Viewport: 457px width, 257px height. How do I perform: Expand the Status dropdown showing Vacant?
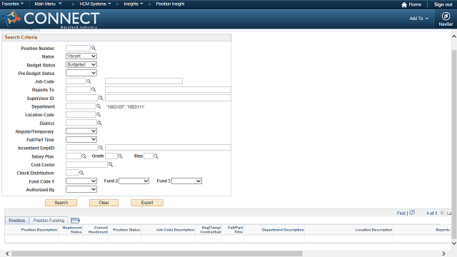tap(81, 56)
